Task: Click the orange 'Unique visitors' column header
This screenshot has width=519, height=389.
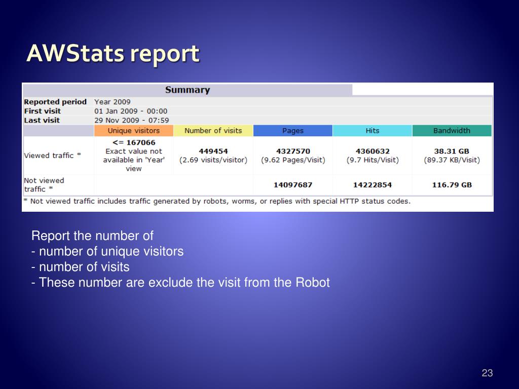Action: pos(134,131)
